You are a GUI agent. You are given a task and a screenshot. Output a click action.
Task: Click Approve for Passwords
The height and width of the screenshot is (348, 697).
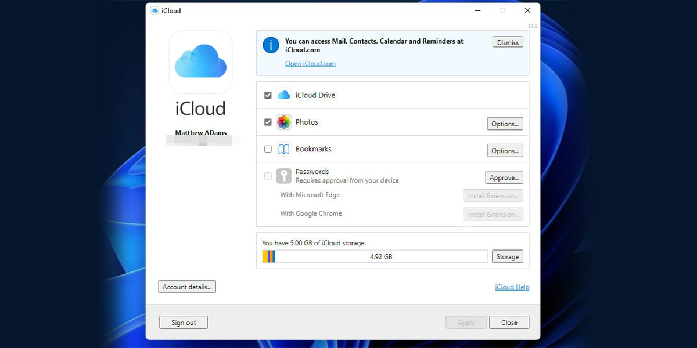504,177
